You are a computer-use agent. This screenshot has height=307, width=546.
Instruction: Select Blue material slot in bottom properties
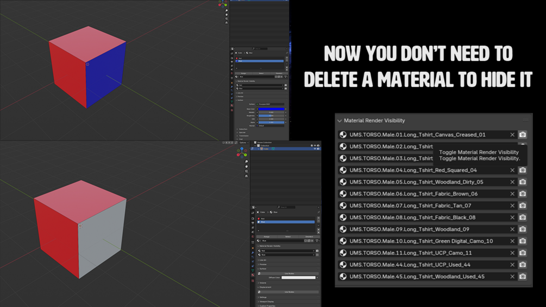coord(286,222)
